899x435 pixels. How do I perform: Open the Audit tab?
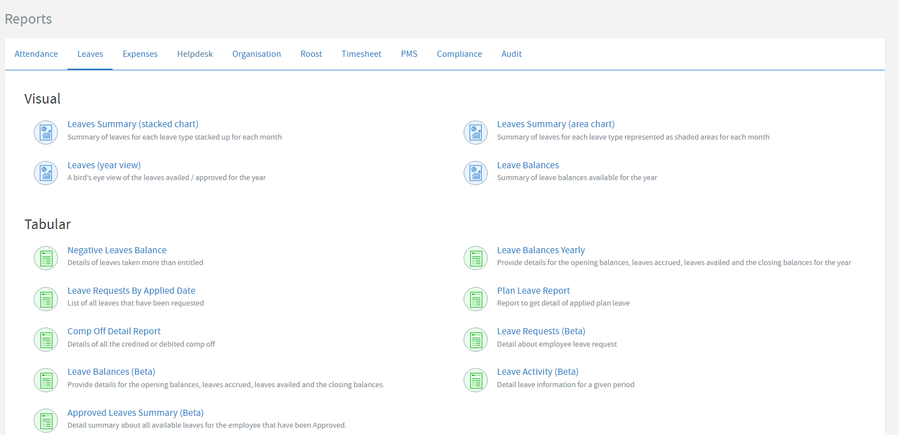(511, 54)
